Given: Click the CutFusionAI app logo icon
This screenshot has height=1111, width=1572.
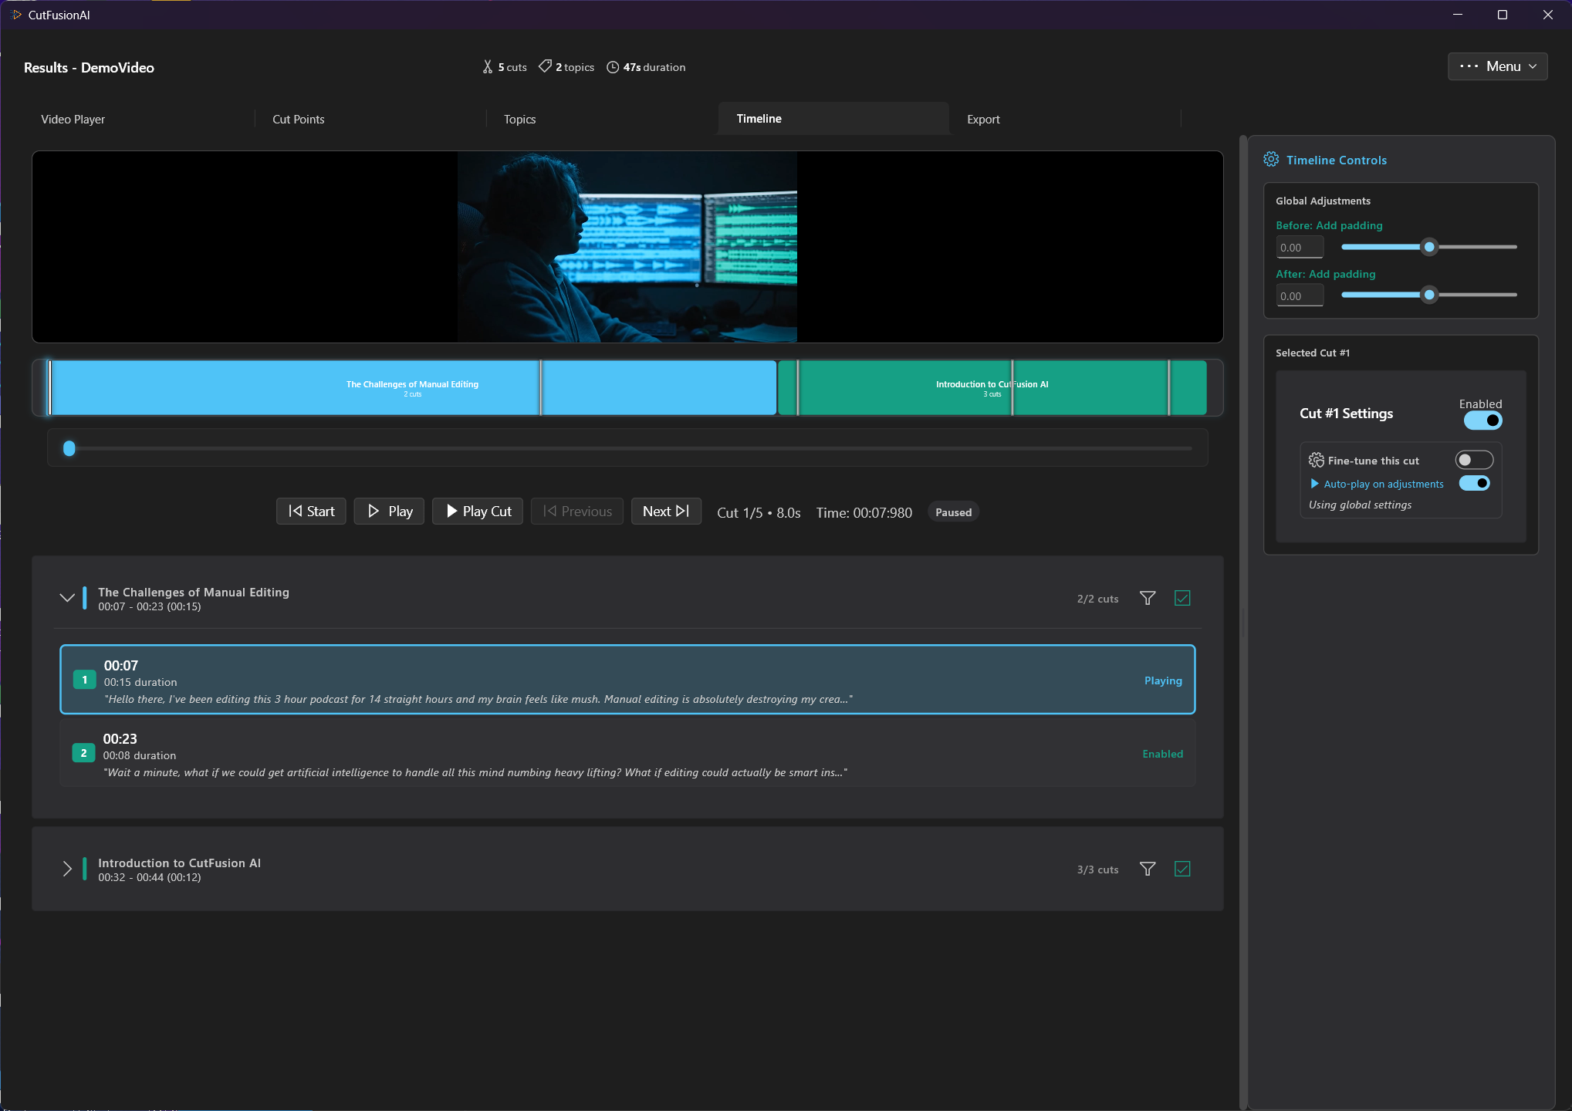Looking at the screenshot, I should [x=16, y=15].
